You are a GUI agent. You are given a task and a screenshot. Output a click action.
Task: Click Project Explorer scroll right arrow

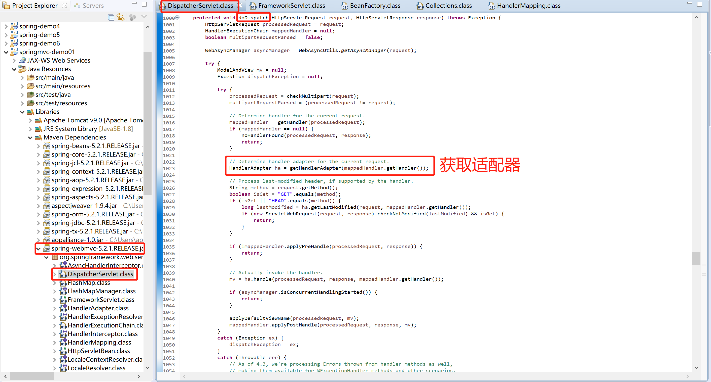click(x=139, y=376)
